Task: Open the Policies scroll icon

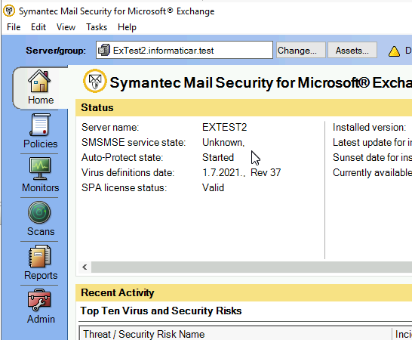Action: pyautogui.click(x=40, y=125)
